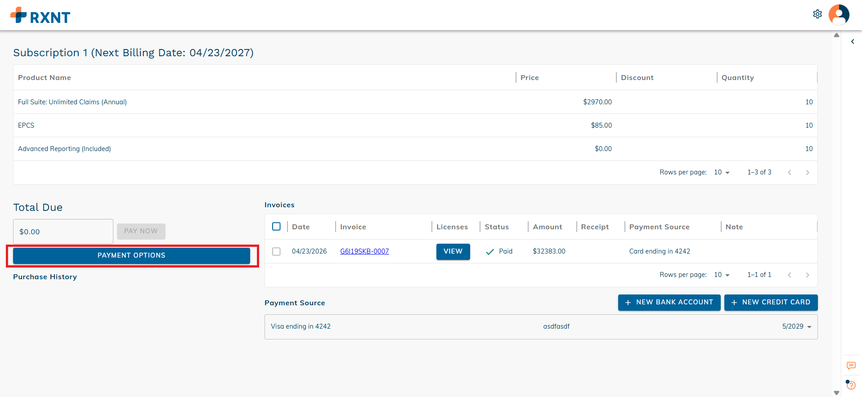Image resolution: width=862 pixels, height=397 pixels.
Task: Click the $2970.00 price cell
Action: (x=597, y=102)
